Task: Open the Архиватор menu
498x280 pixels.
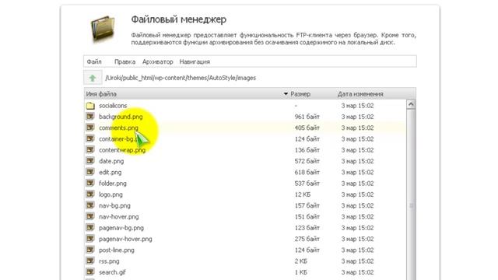Action: [157, 61]
